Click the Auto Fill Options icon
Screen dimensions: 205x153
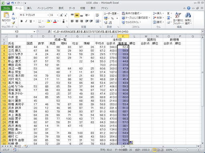[x=131, y=143]
